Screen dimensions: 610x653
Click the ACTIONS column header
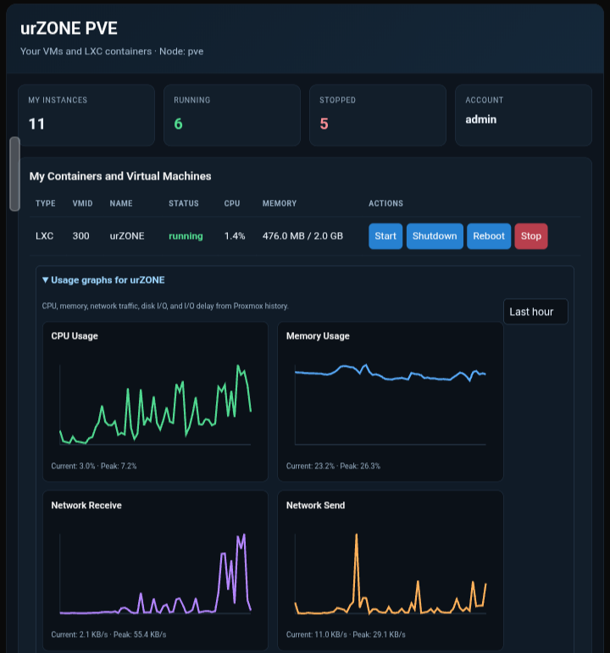[x=385, y=203]
